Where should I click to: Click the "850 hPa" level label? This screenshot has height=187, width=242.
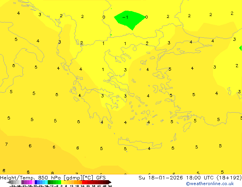pyautogui.click(x=49, y=177)
